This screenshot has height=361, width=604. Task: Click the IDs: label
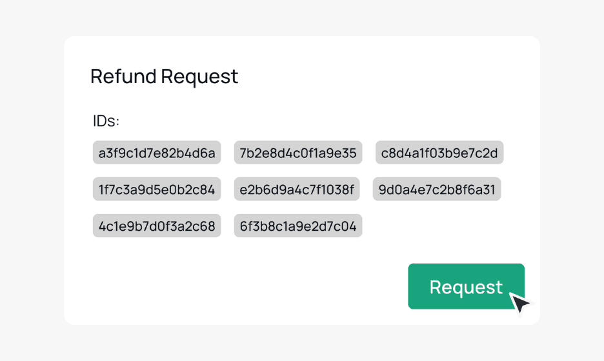click(106, 121)
